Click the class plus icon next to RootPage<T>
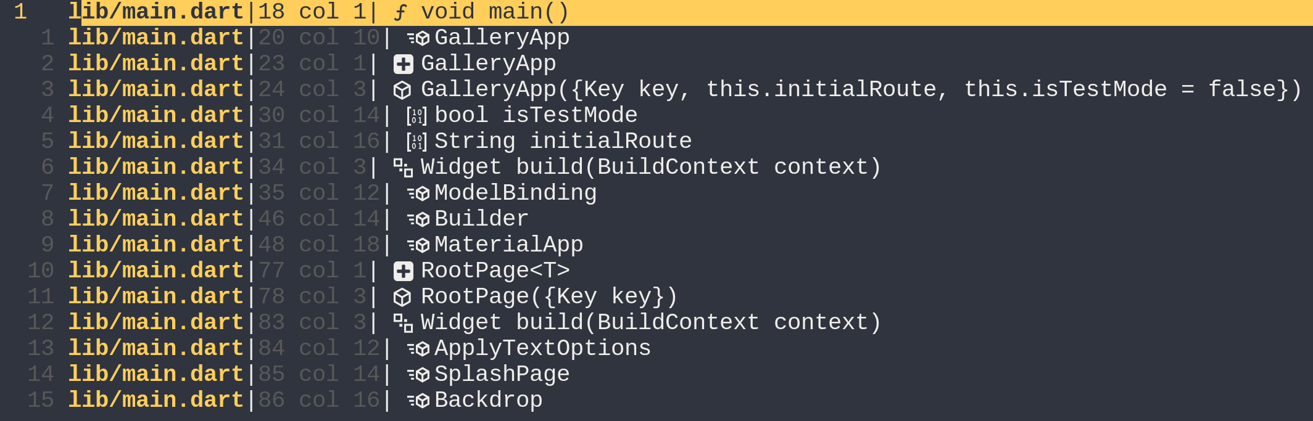Viewport: 1313px width, 421px height. pos(404,271)
